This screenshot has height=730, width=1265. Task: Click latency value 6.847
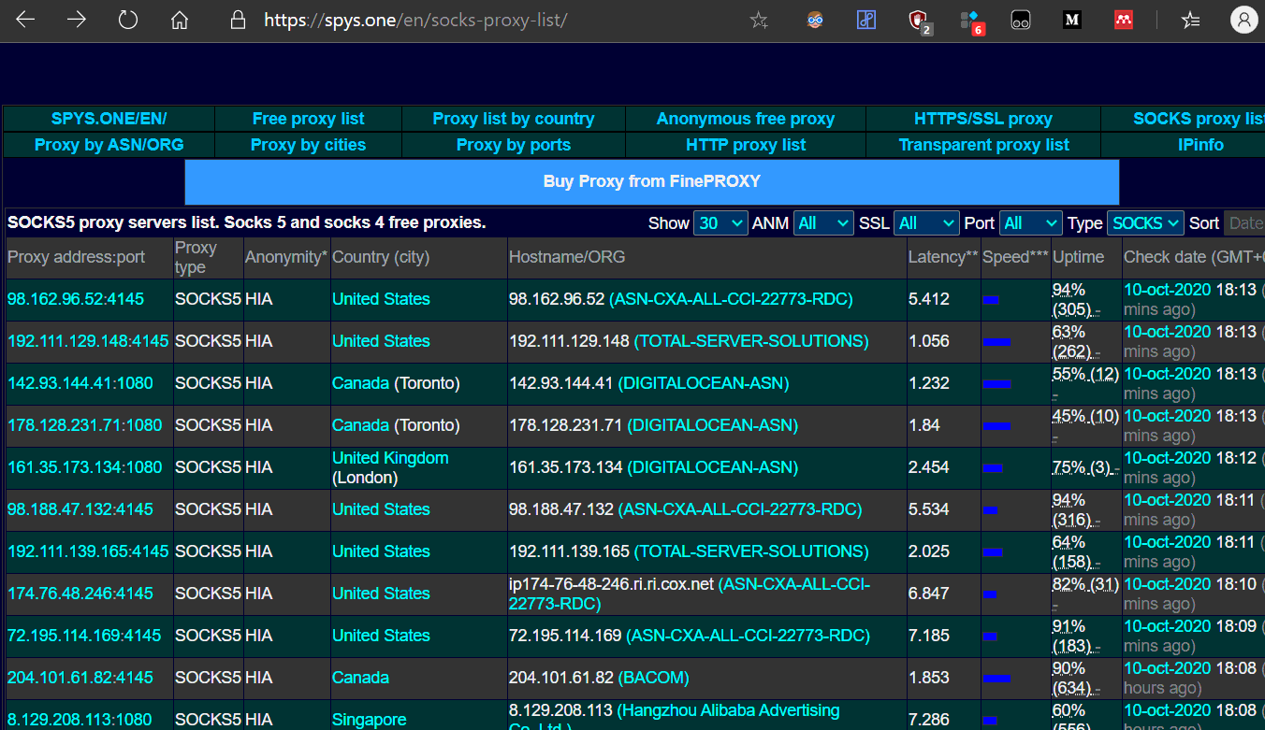click(929, 594)
